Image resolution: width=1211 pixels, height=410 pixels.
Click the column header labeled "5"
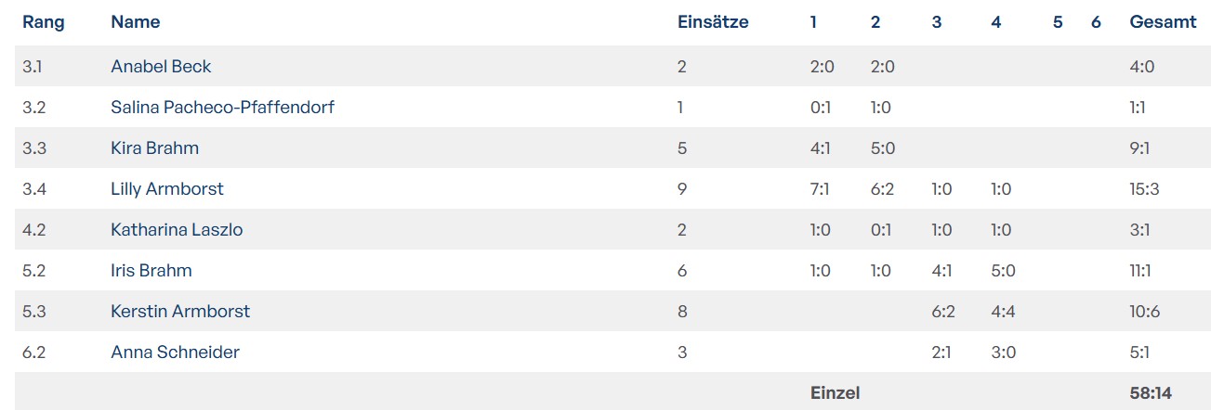coord(1058,22)
